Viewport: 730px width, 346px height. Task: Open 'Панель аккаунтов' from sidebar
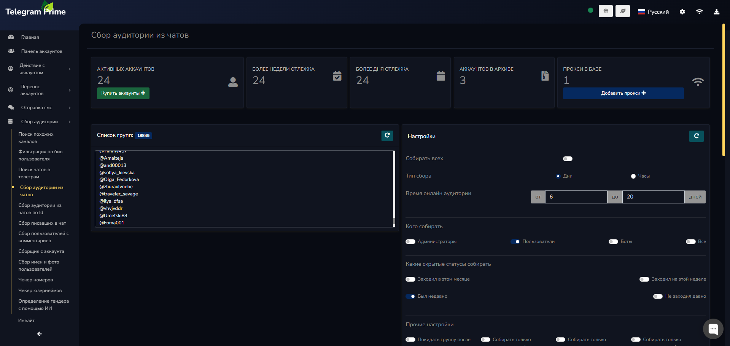tap(41, 51)
